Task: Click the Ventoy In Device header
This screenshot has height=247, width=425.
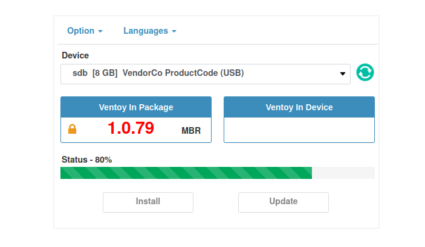Action: pyautogui.click(x=299, y=107)
